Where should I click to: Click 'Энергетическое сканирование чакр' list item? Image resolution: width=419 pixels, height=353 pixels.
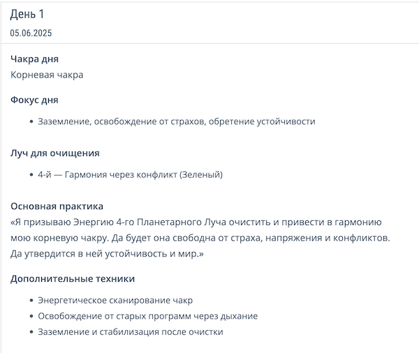[x=115, y=301]
